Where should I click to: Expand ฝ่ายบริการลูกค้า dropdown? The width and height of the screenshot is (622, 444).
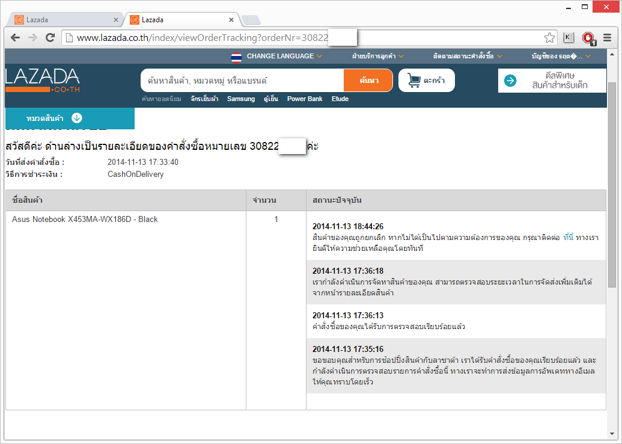(x=378, y=57)
